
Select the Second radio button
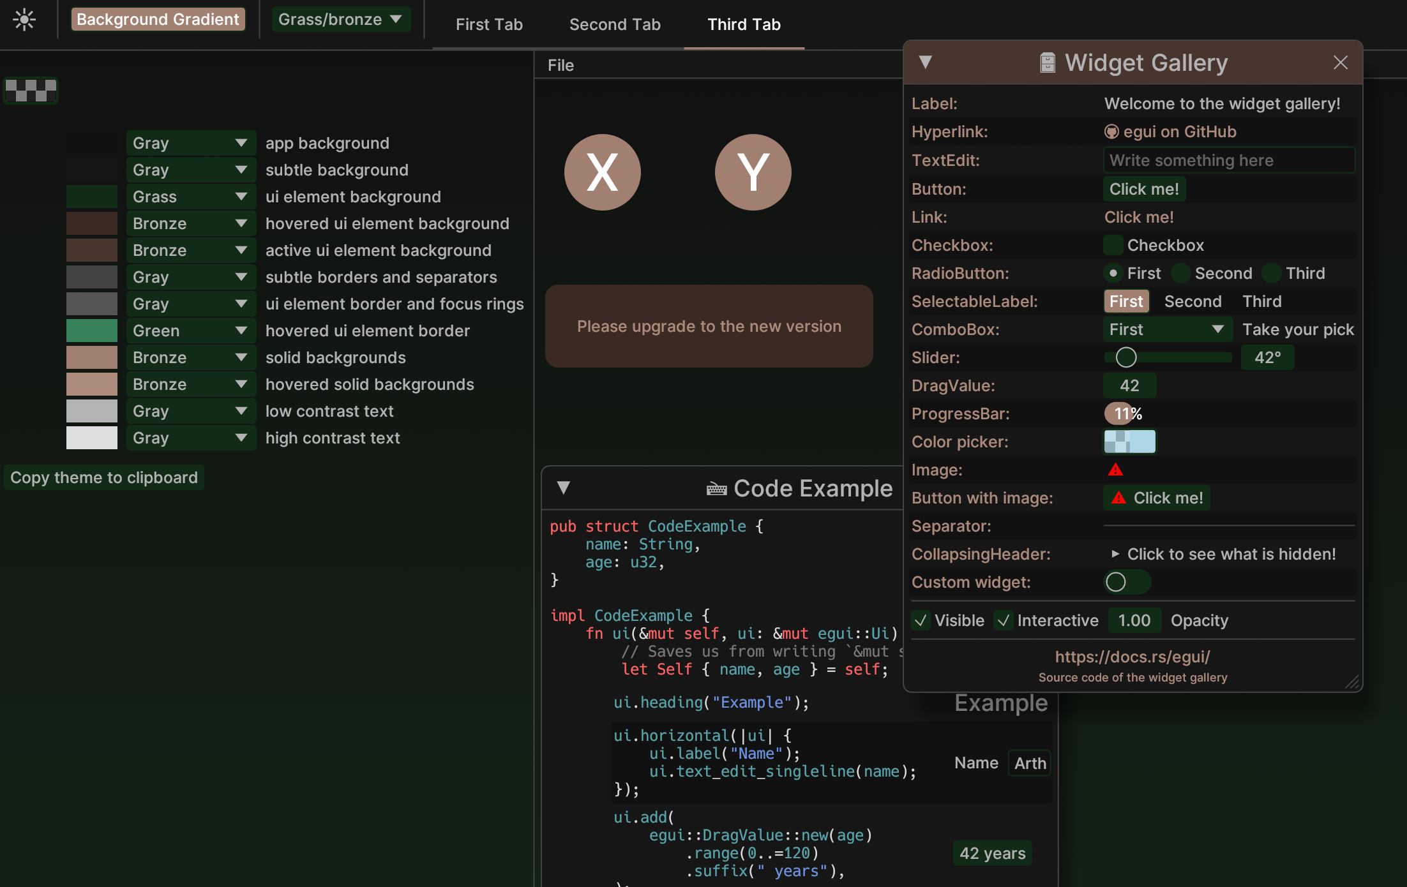click(x=1181, y=273)
